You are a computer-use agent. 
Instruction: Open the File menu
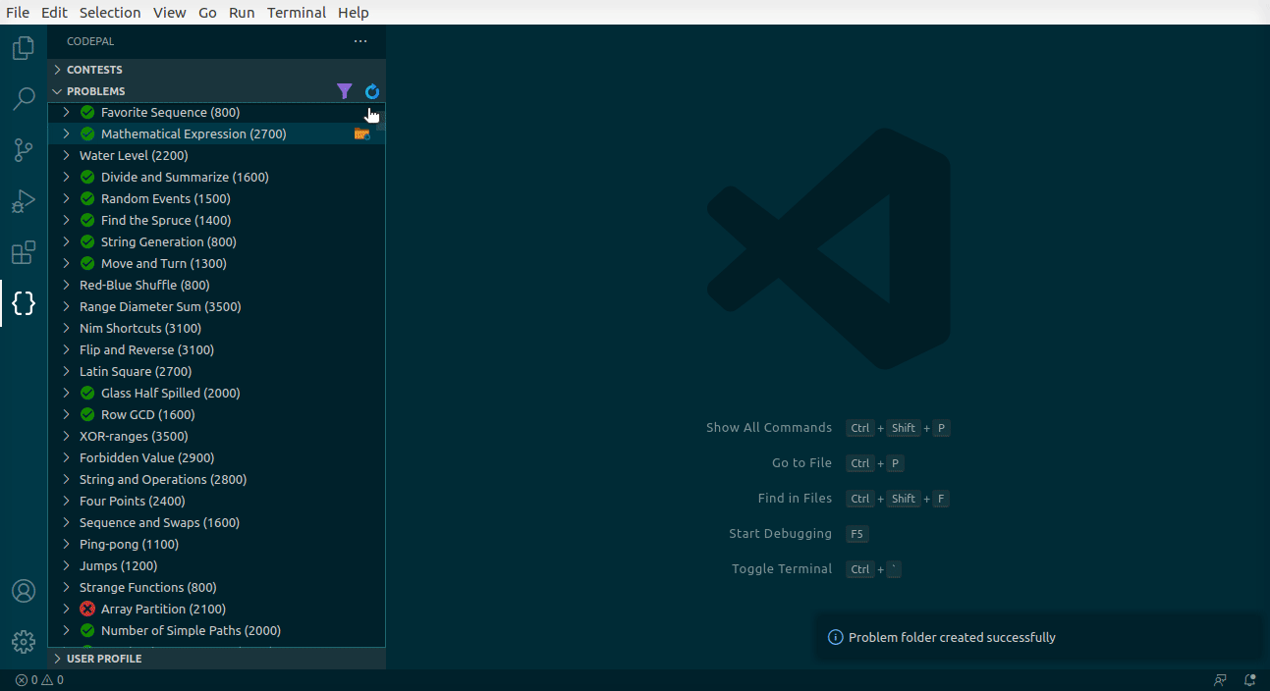[18, 13]
